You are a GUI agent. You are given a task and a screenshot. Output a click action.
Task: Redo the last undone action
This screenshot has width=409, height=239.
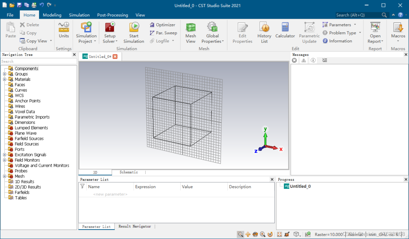(49, 5)
